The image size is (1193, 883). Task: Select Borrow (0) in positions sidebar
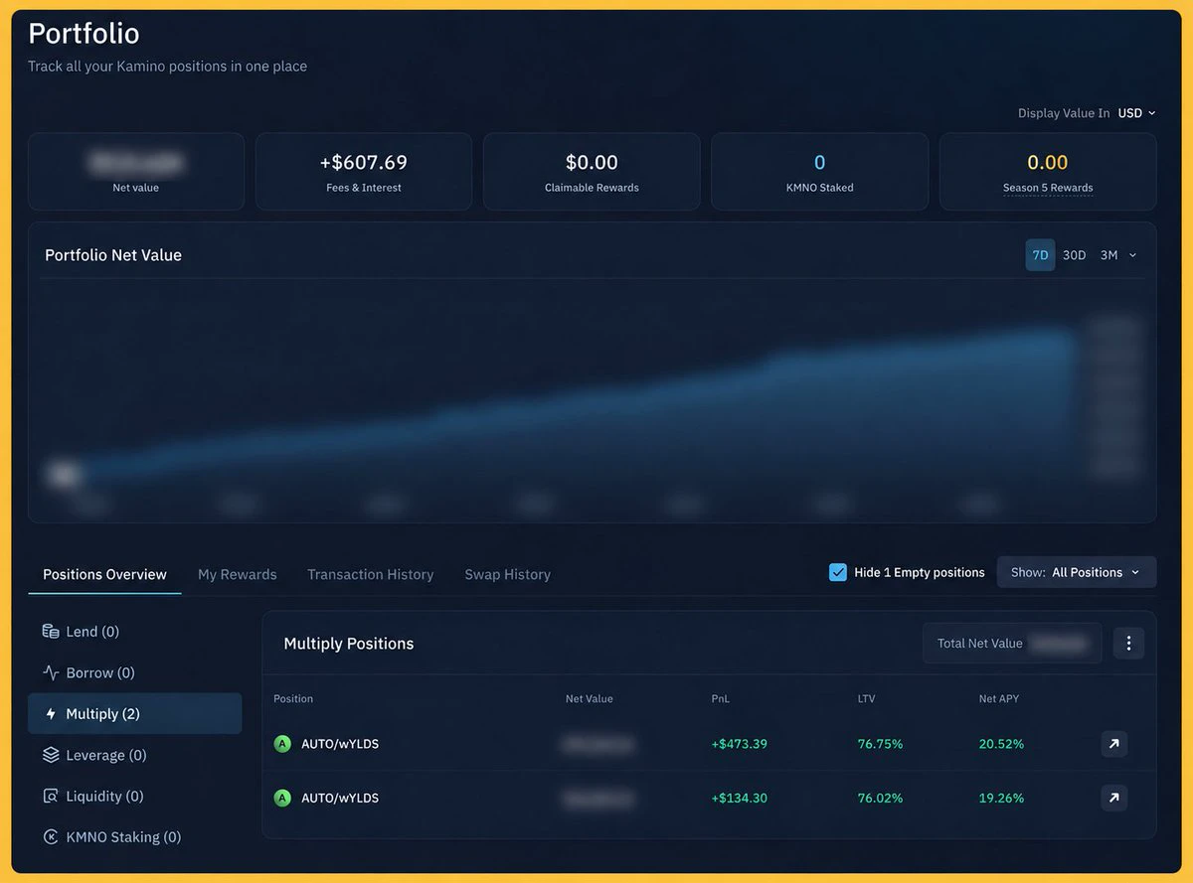pos(134,672)
